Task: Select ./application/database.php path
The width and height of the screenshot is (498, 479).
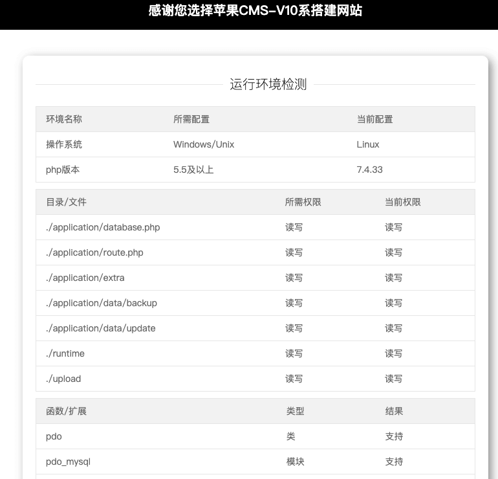Action: click(103, 227)
